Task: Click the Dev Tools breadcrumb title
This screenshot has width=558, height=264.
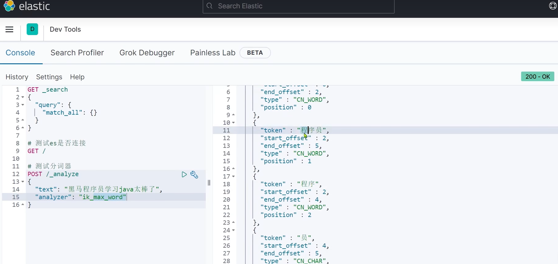Action: pyautogui.click(x=65, y=30)
